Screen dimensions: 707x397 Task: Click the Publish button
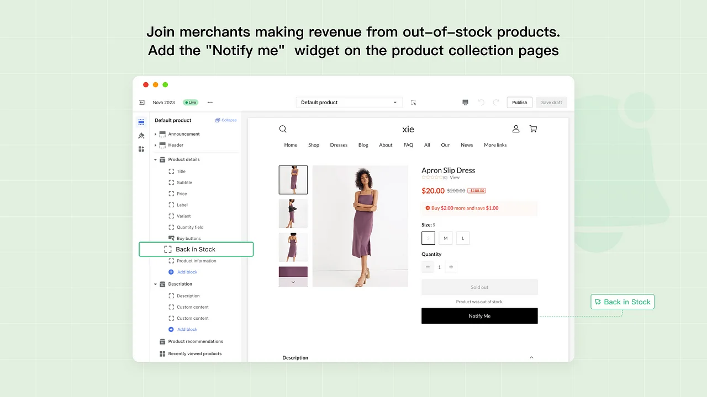coord(519,102)
